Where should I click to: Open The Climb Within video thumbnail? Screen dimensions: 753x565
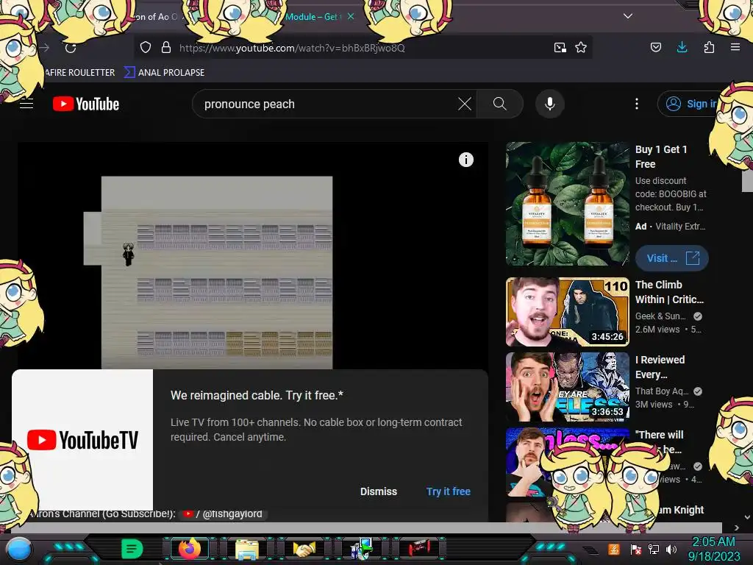tap(567, 312)
